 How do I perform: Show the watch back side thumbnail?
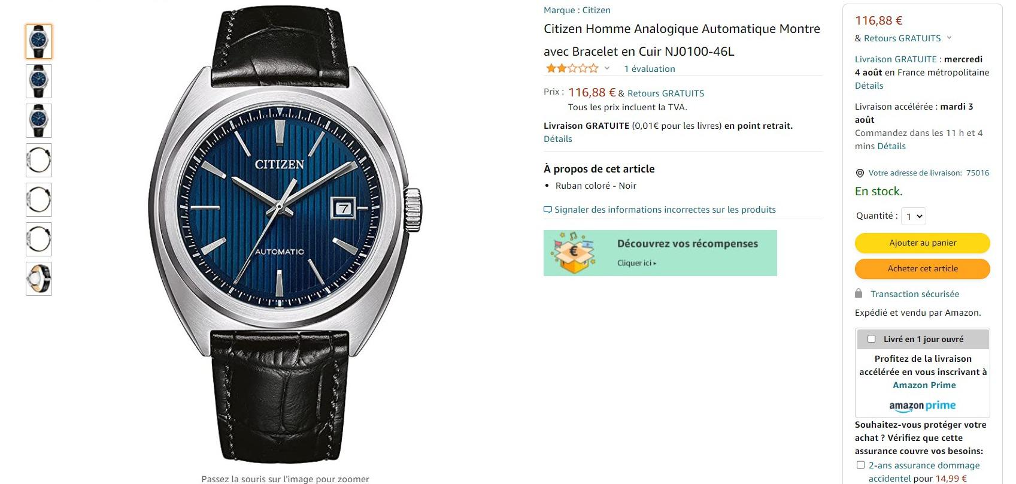point(39,279)
